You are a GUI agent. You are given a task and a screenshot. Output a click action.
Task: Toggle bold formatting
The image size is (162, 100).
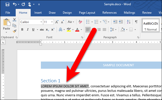click(22, 30)
